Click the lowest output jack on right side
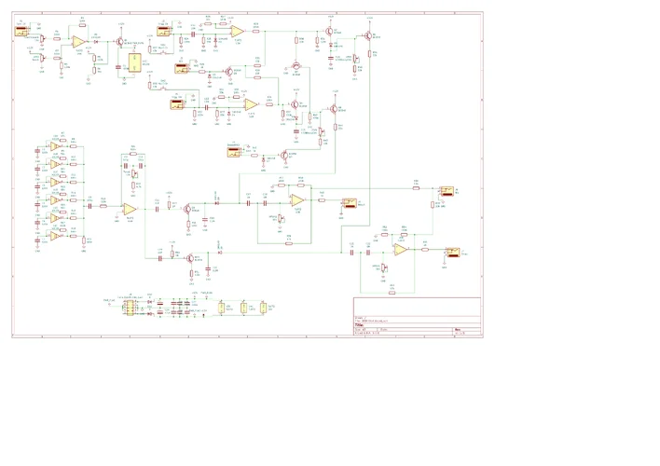The width and height of the screenshot is (660, 466). (x=453, y=253)
